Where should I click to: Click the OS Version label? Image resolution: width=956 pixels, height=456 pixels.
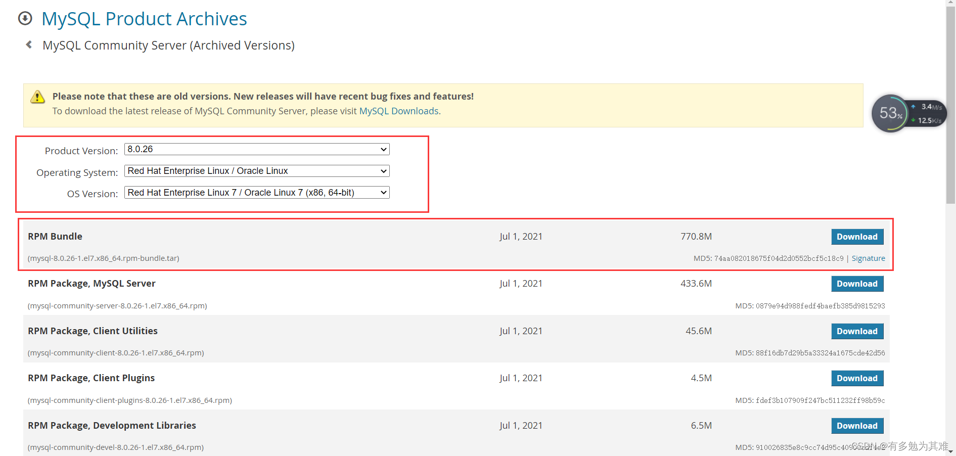click(x=93, y=194)
